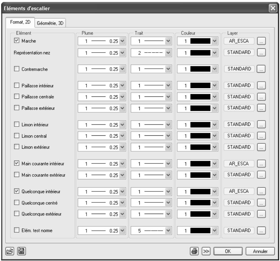The height and width of the screenshot is (261, 280).
Task: Open layer browse button for Main courante extérieur
Action: click(x=261, y=175)
